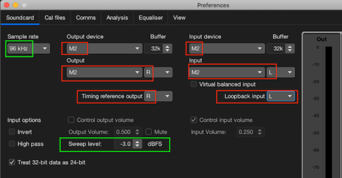This screenshot has width=342, height=178.
Task: Uncheck Control input volume
Action: click(x=194, y=120)
